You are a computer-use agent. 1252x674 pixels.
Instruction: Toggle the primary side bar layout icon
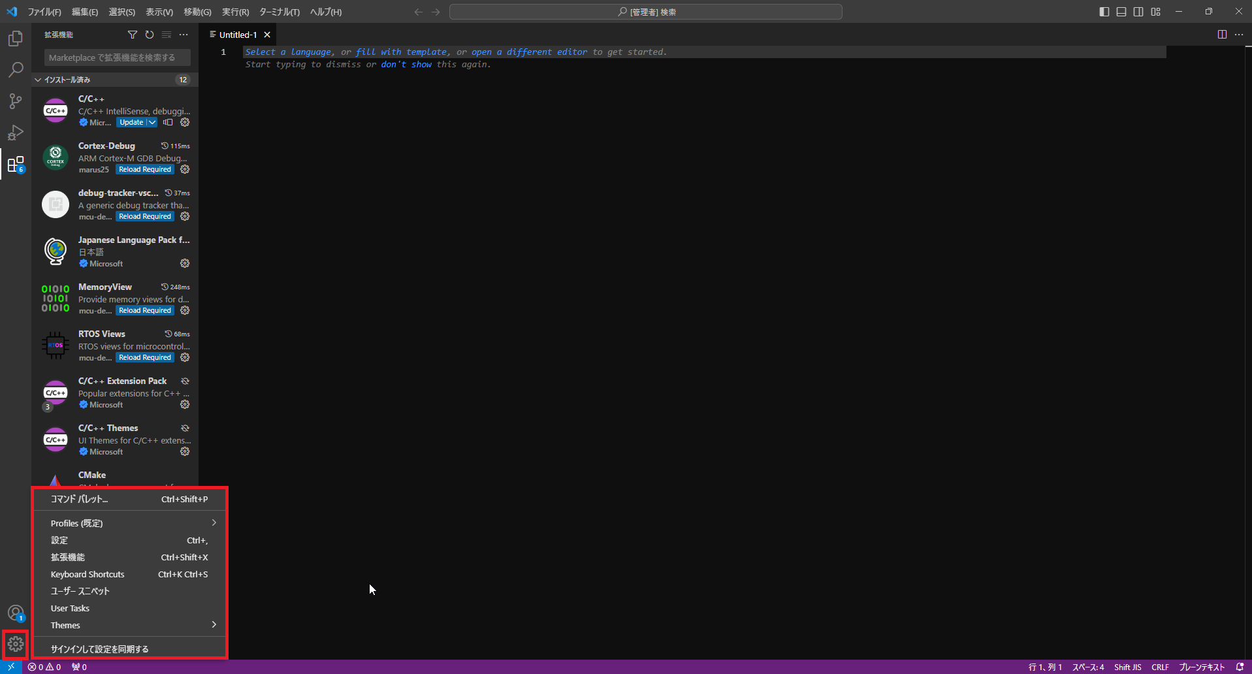(1104, 12)
